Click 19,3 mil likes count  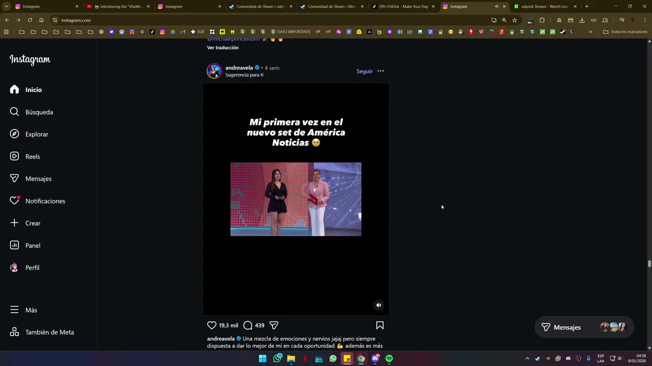point(228,325)
